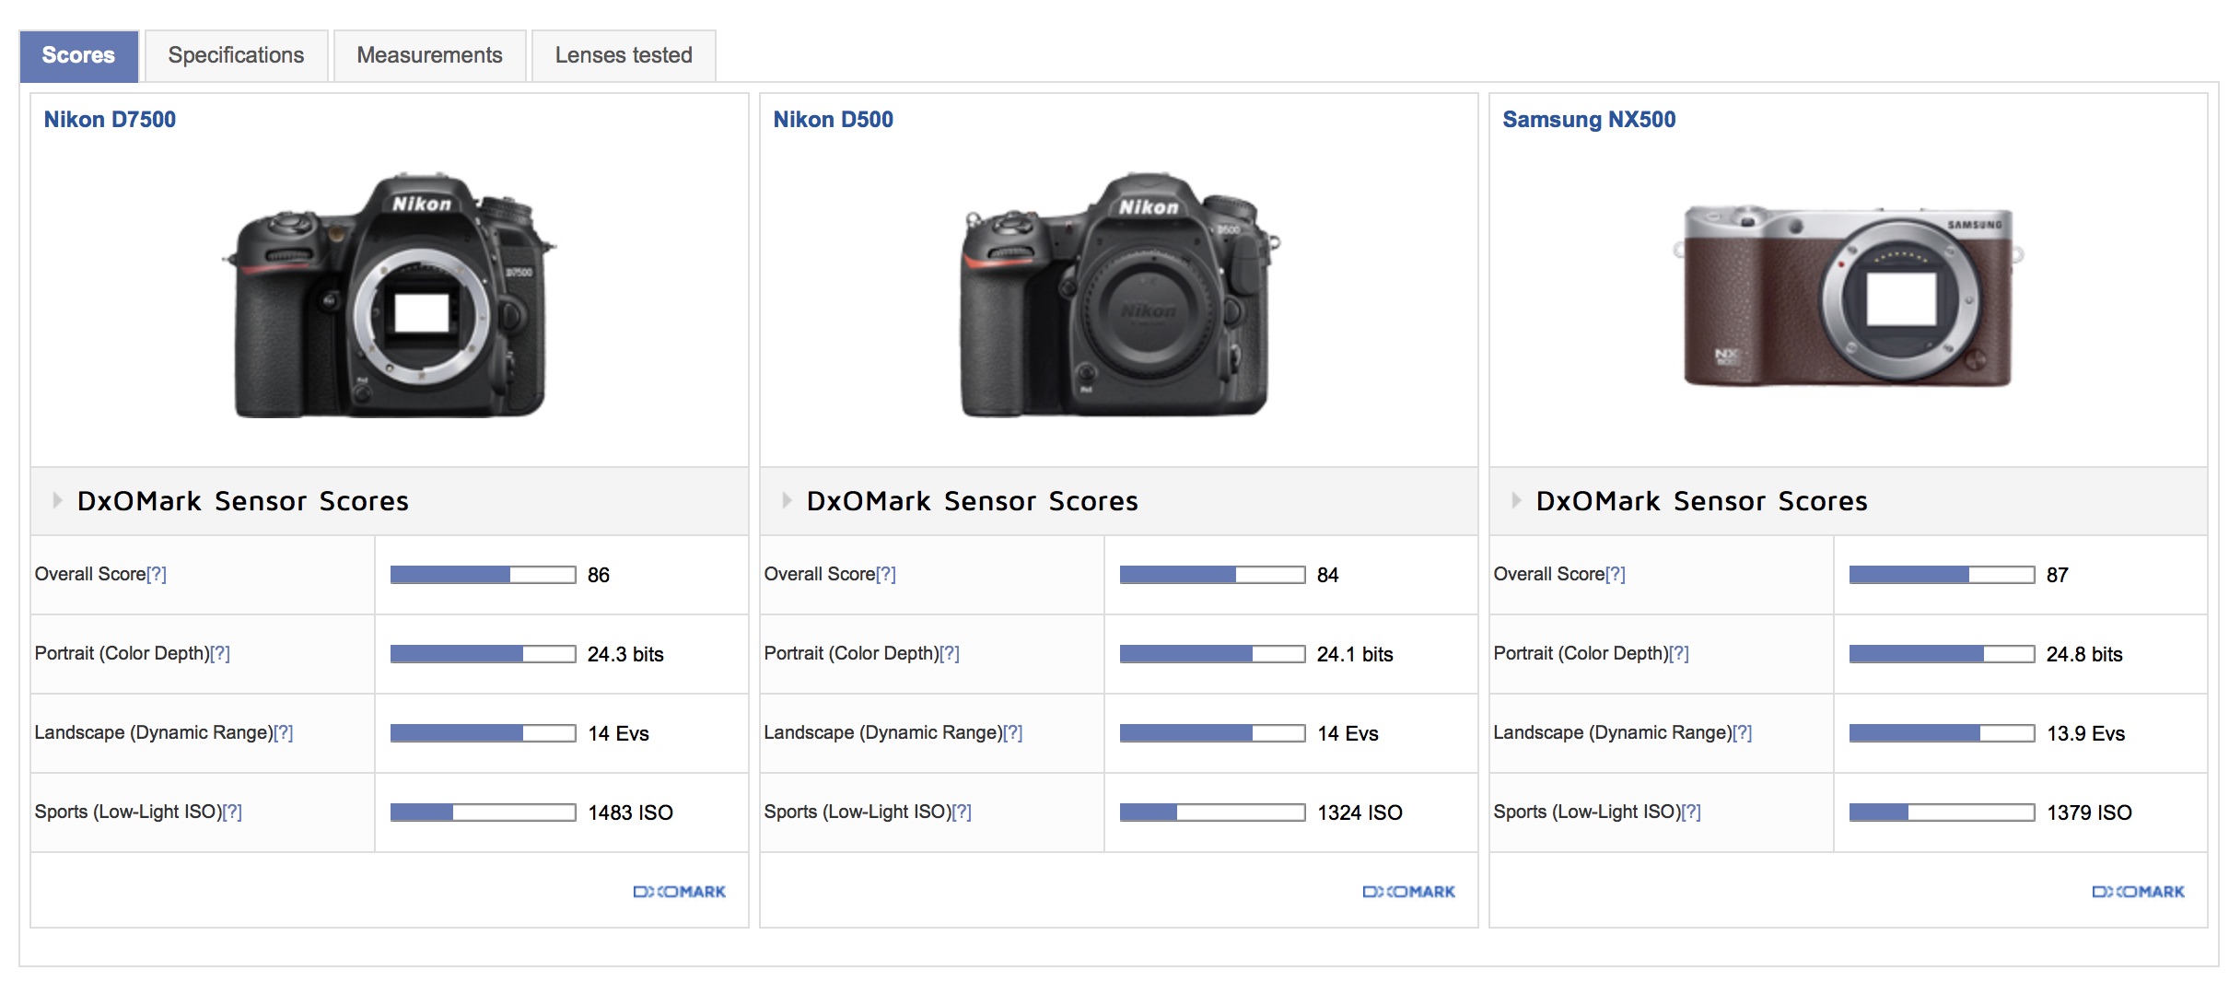This screenshot has width=2229, height=982.
Task: Collapse Nikon D500 DxOMark Sensor Scores triangle
Action: click(787, 500)
